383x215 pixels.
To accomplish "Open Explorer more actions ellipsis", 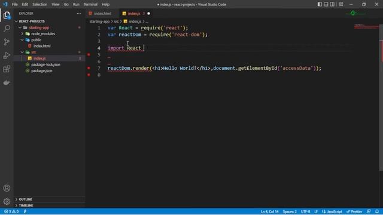I will 78,13.
